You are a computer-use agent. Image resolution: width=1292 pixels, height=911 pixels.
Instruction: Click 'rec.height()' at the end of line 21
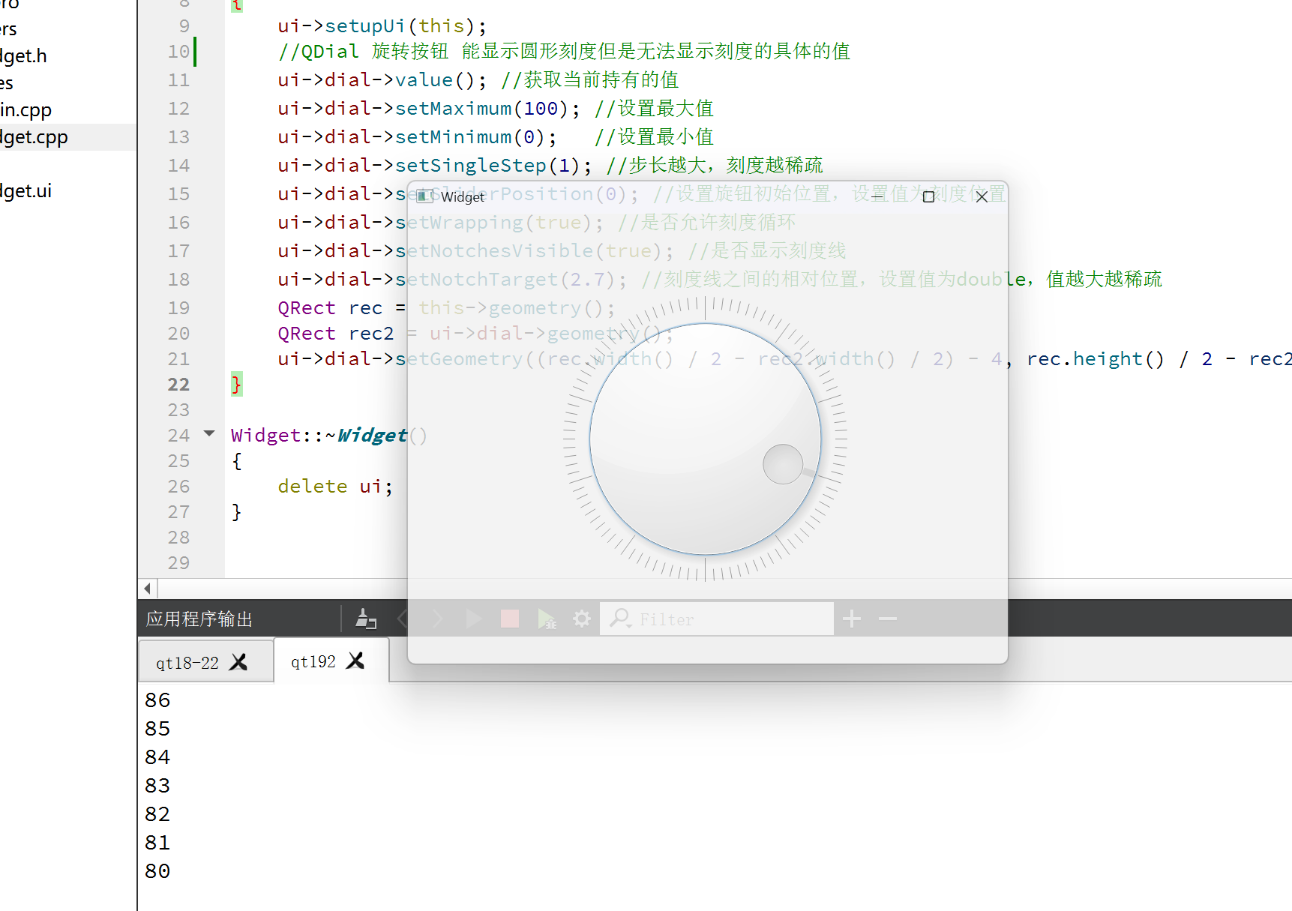coord(1095,359)
